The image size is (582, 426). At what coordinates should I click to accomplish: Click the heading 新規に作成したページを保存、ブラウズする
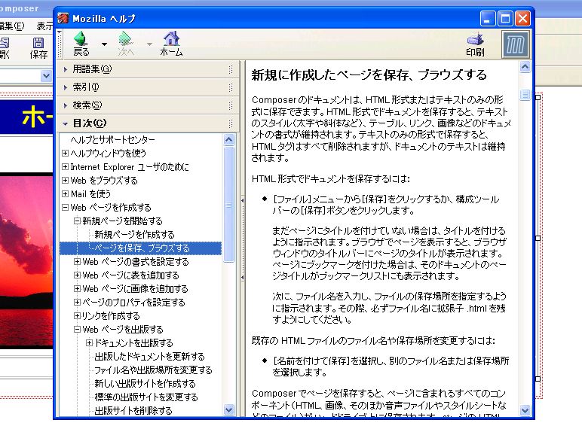(369, 75)
